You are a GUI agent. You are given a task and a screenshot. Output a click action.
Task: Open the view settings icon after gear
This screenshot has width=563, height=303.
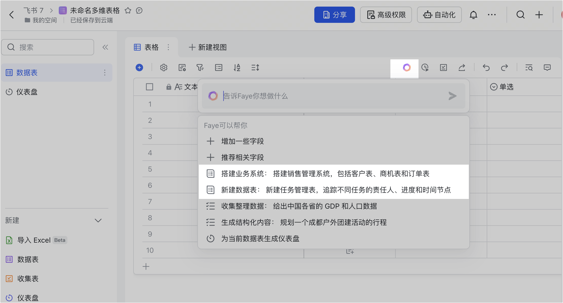pyautogui.click(x=182, y=68)
